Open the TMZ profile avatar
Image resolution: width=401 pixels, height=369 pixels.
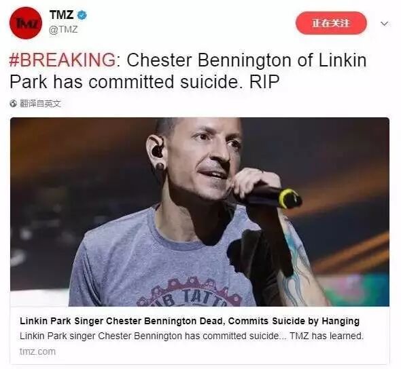coord(26,23)
